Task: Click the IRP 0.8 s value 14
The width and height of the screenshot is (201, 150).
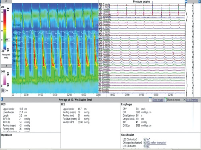Action: click(x=20, y=122)
